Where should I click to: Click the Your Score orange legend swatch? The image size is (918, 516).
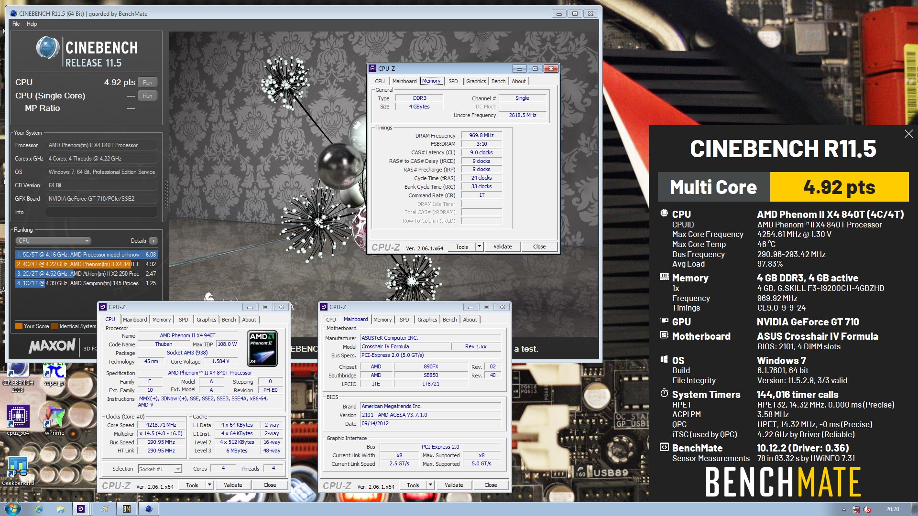point(19,326)
